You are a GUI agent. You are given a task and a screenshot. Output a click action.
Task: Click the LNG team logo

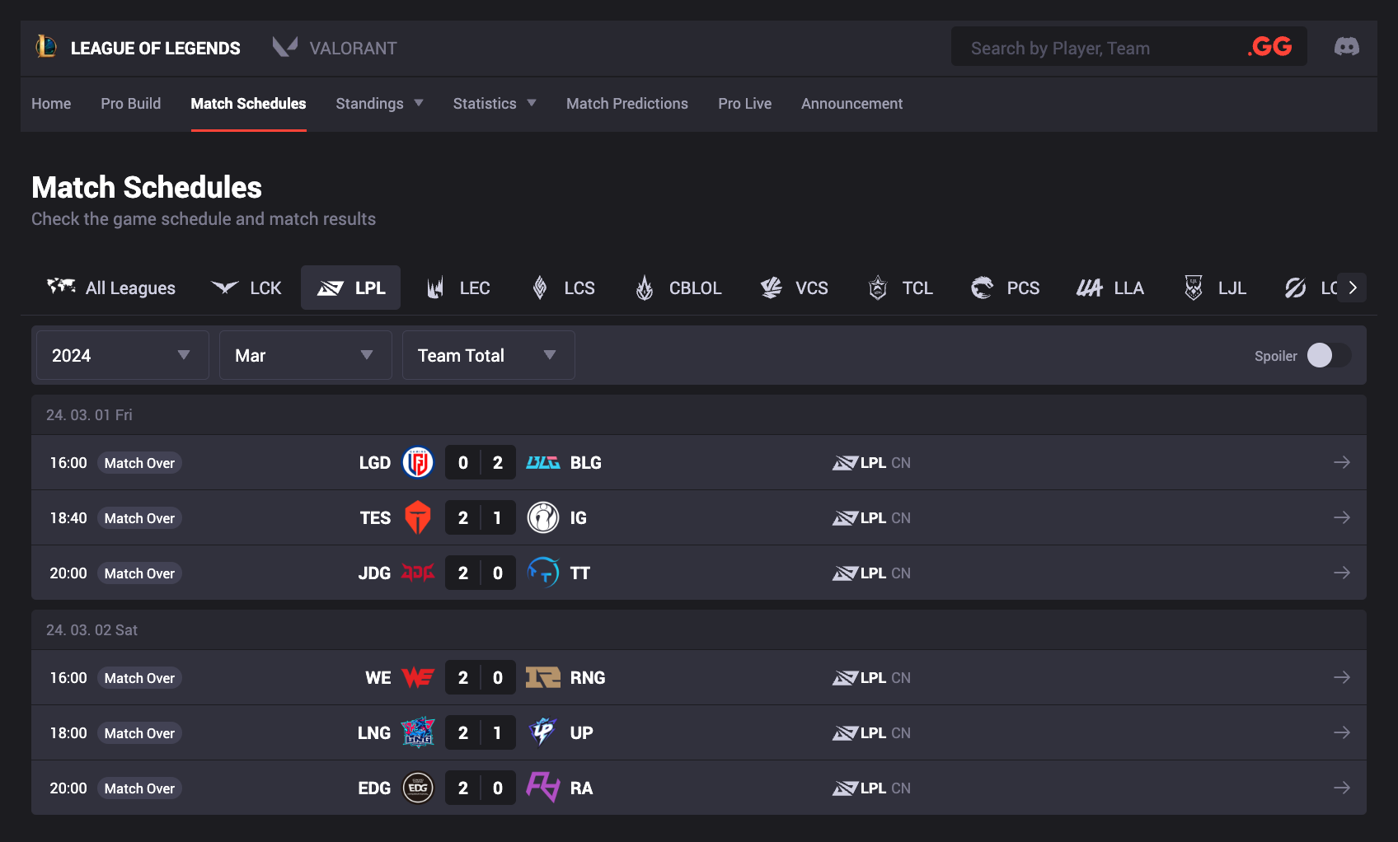coord(418,732)
